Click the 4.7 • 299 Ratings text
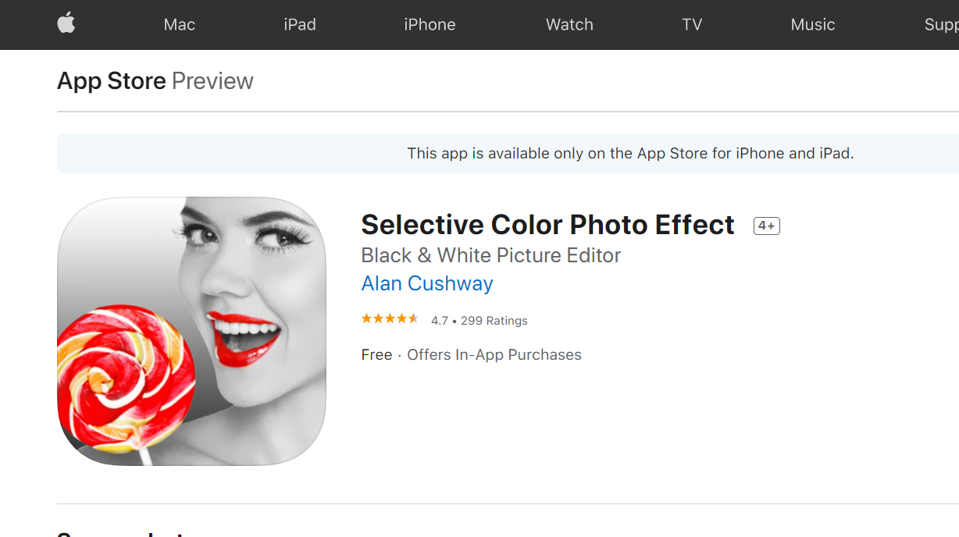This screenshot has width=959, height=537. pyautogui.click(x=479, y=321)
